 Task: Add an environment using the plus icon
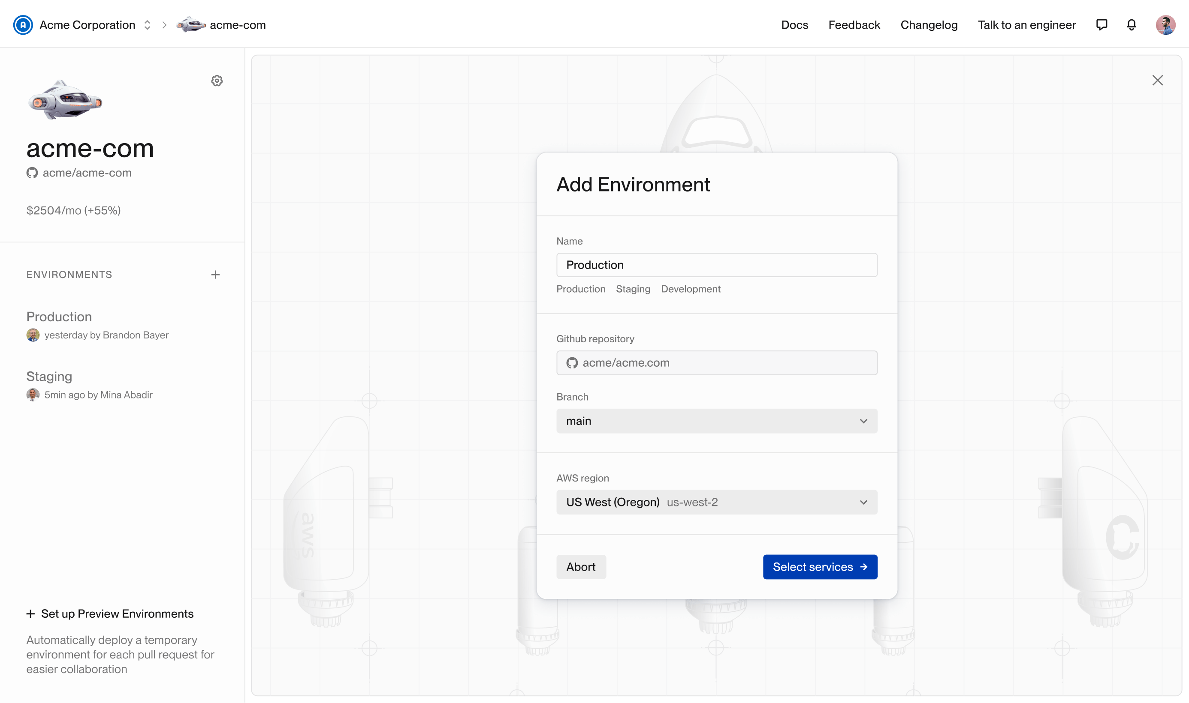click(216, 274)
